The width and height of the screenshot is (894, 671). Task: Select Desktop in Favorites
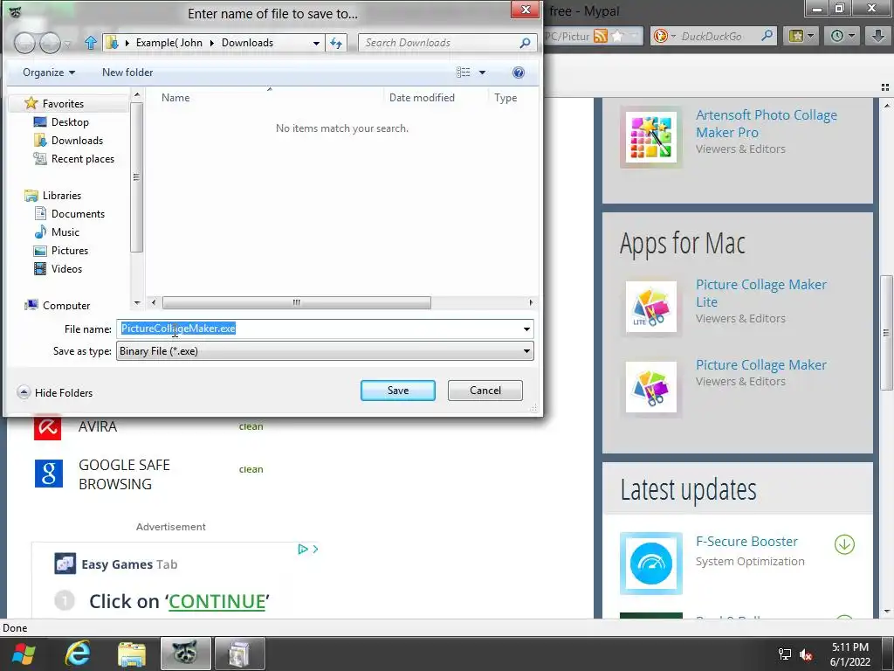tap(70, 122)
